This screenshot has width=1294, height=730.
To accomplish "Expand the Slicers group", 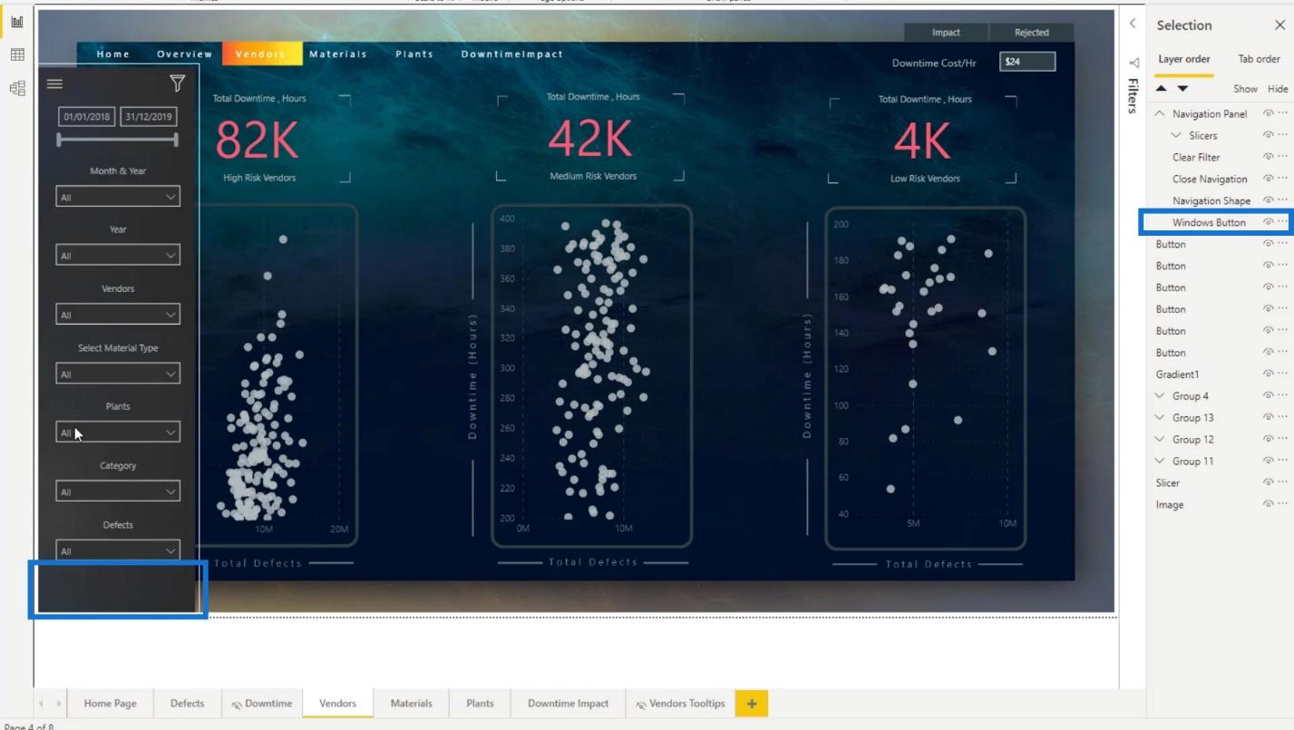I will point(1177,136).
